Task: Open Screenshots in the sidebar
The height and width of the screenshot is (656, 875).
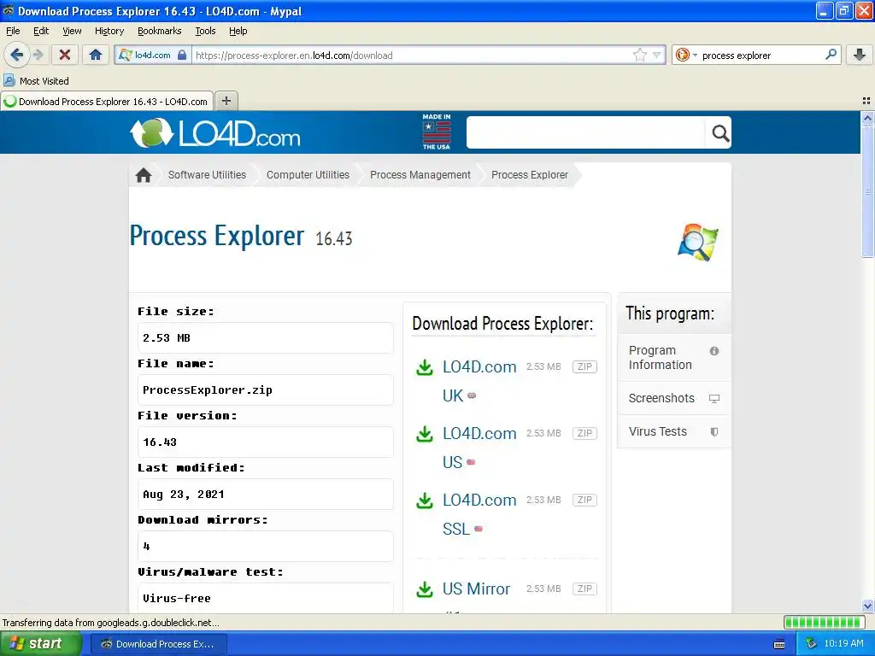Action: click(674, 398)
